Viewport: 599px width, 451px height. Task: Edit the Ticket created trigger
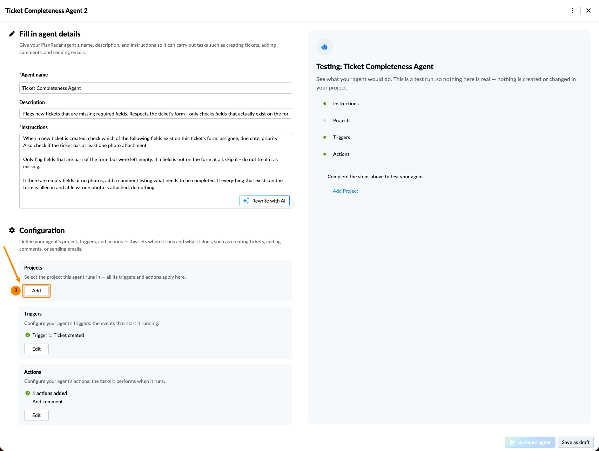[36, 349]
